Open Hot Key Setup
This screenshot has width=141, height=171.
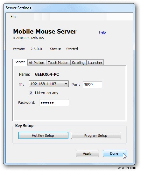coord(43,135)
